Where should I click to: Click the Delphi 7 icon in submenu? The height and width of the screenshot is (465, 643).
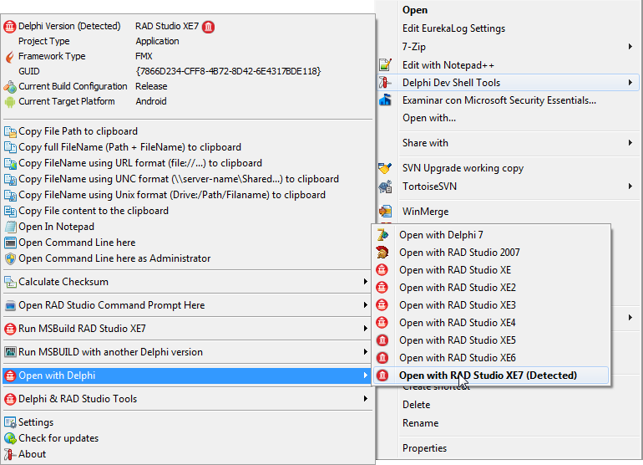[x=383, y=235]
